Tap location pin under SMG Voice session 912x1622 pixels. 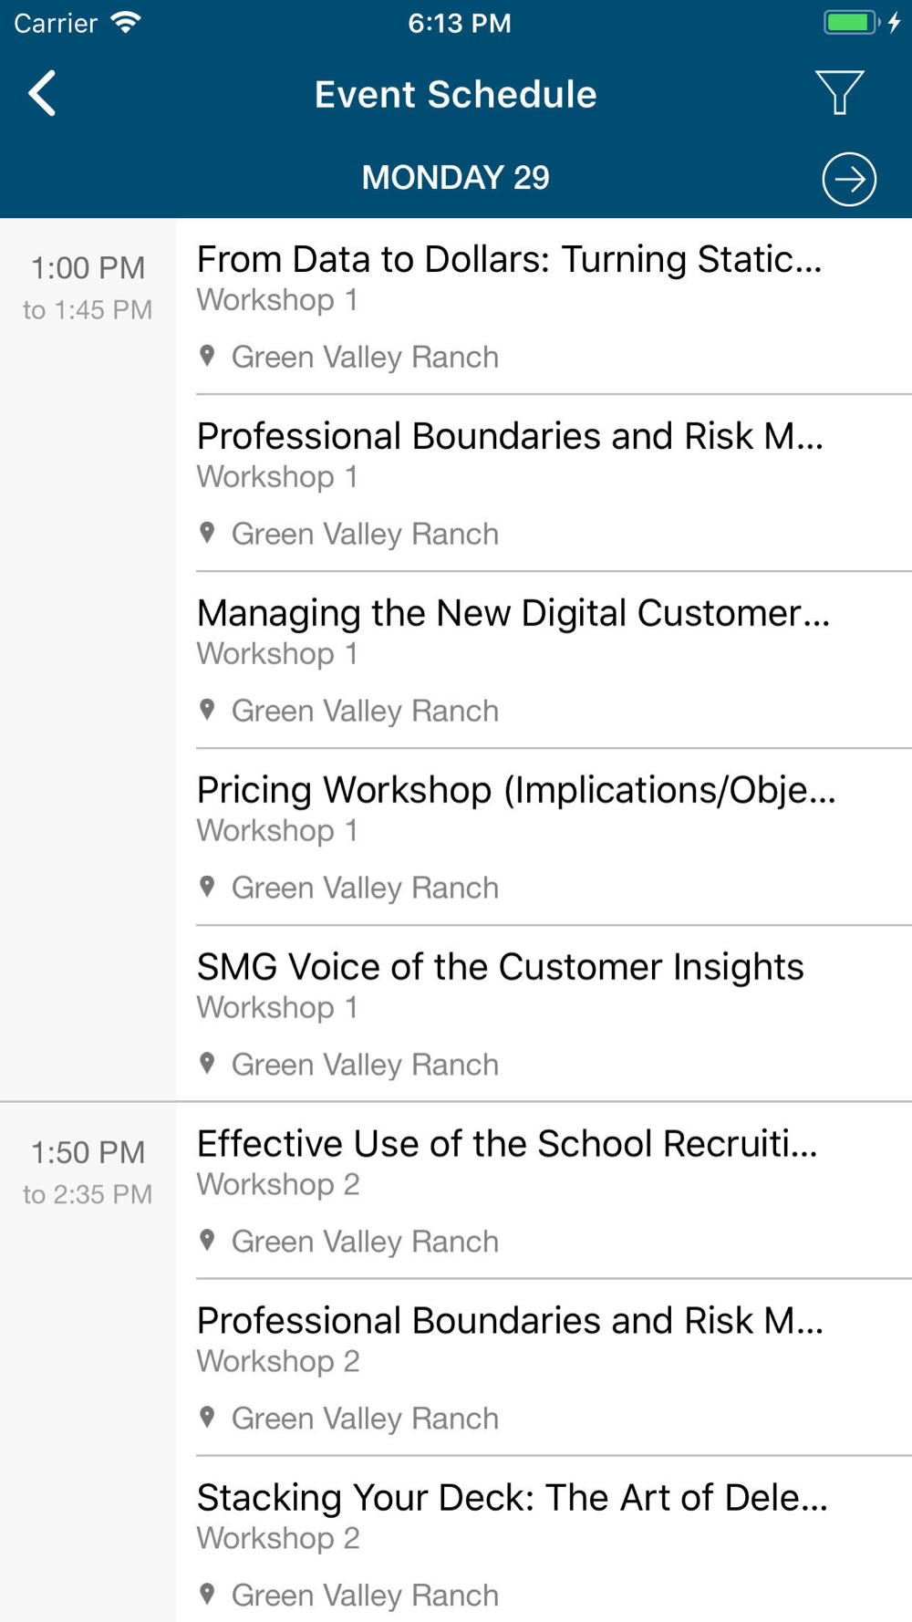click(x=208, y=1064)
